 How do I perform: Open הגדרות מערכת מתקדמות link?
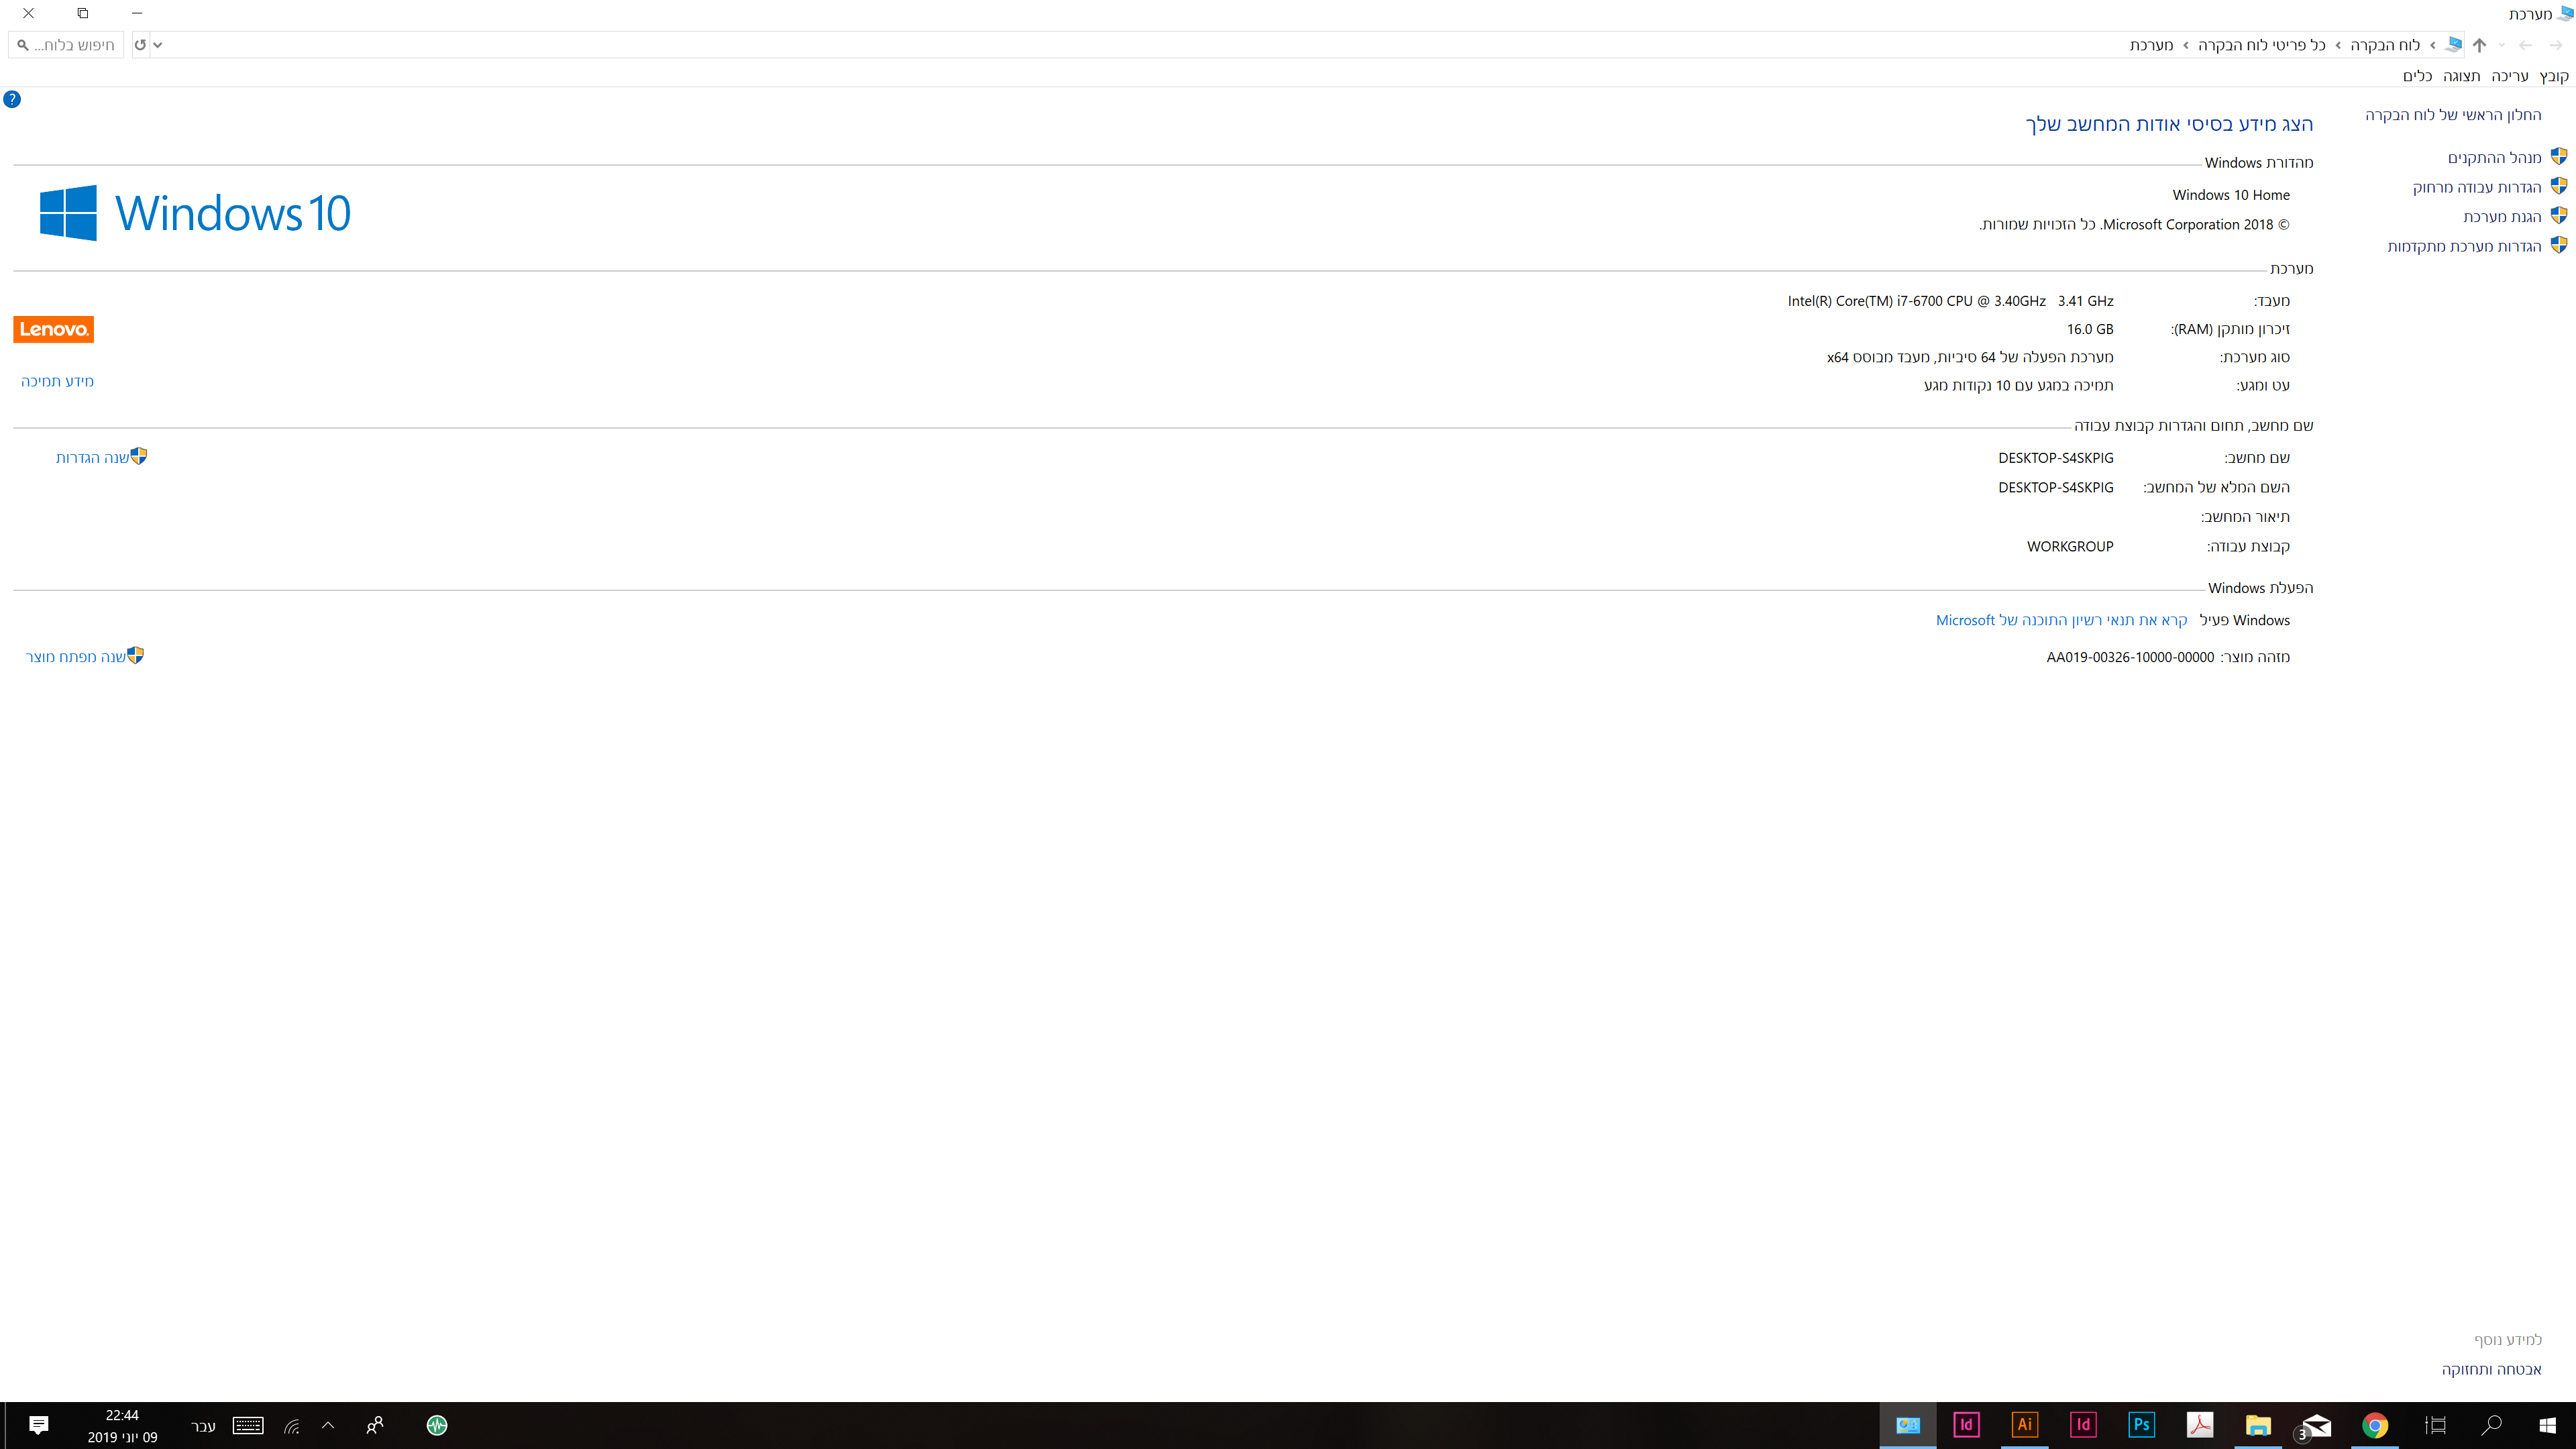[x=2464, y=246]
